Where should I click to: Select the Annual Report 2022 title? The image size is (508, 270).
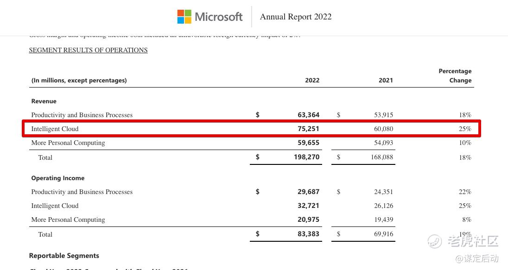click(296, 17)
